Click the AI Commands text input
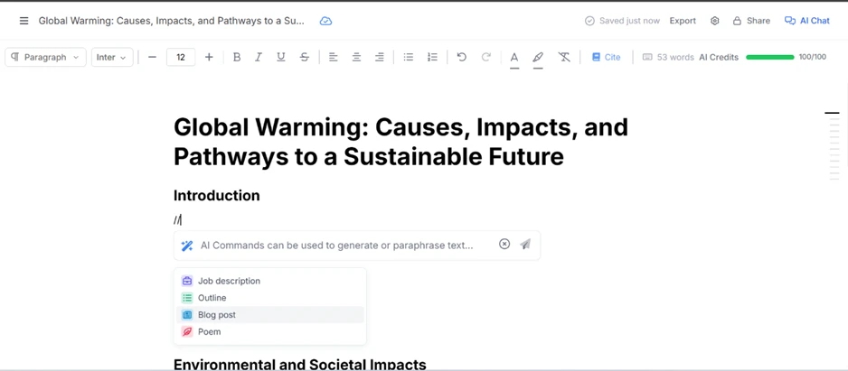848x371 pixels. tap(337, 246)
